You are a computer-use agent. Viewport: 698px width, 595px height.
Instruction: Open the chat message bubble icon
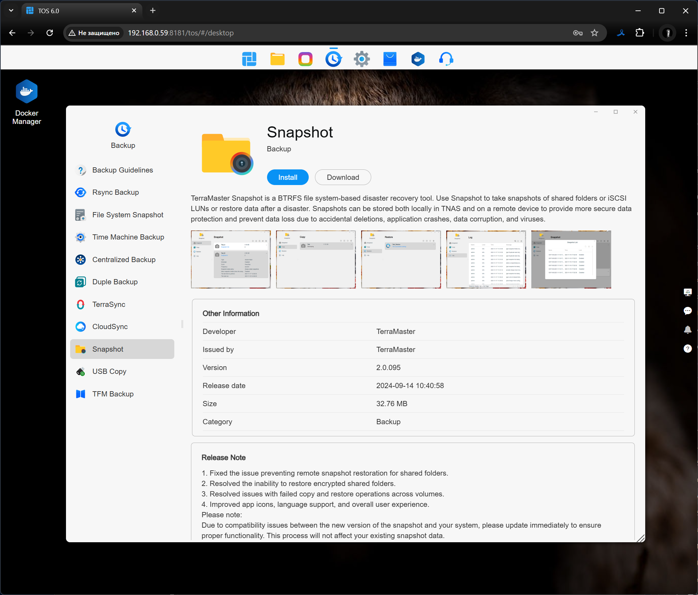pyautogui.click(x=687, y=311)
